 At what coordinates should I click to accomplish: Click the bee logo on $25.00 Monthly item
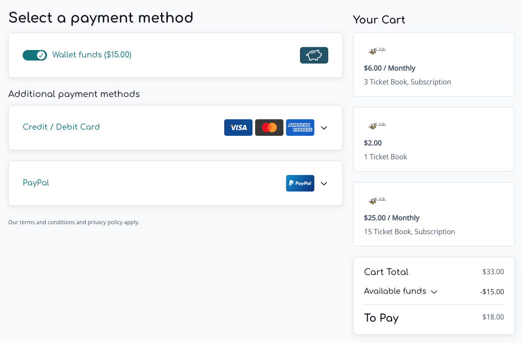point(377,200)
